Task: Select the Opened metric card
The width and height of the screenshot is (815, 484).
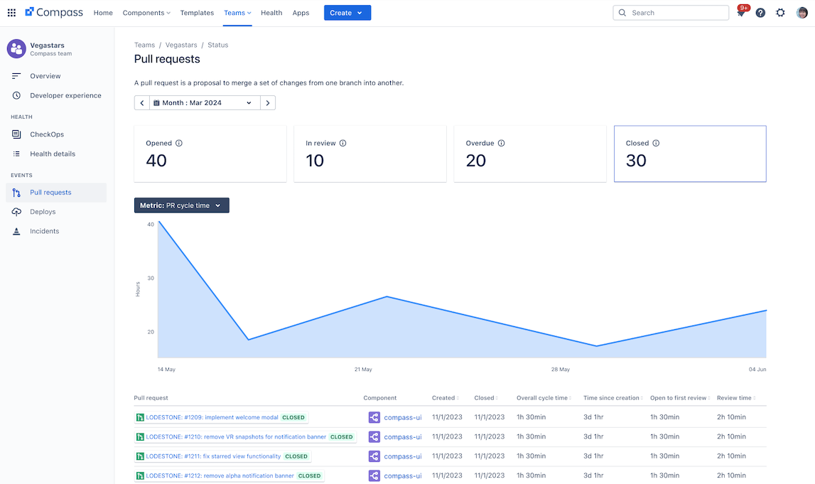Action: 209,154
